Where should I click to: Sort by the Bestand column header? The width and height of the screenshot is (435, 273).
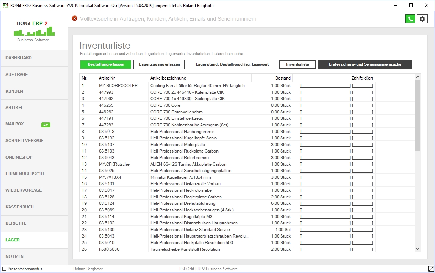click(x=272, y=78)
